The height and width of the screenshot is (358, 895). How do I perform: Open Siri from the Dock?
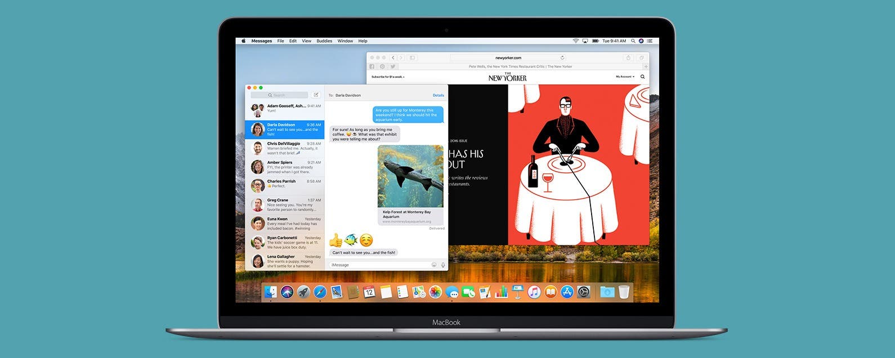287,292
